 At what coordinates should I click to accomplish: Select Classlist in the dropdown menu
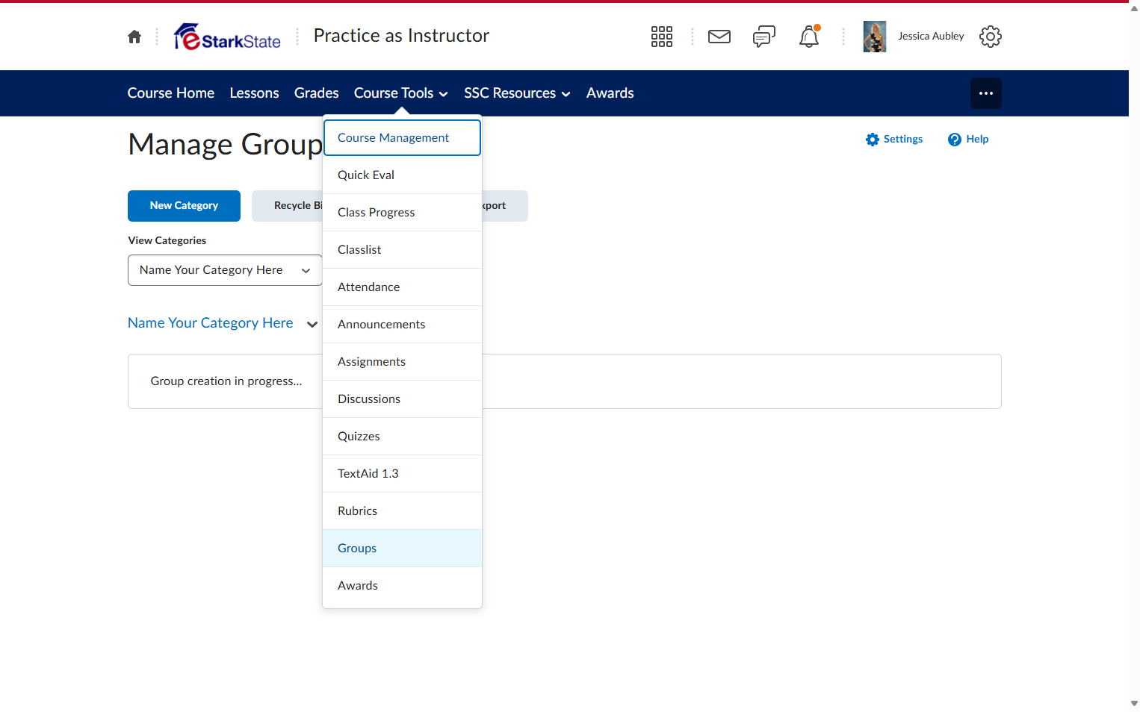402,250
